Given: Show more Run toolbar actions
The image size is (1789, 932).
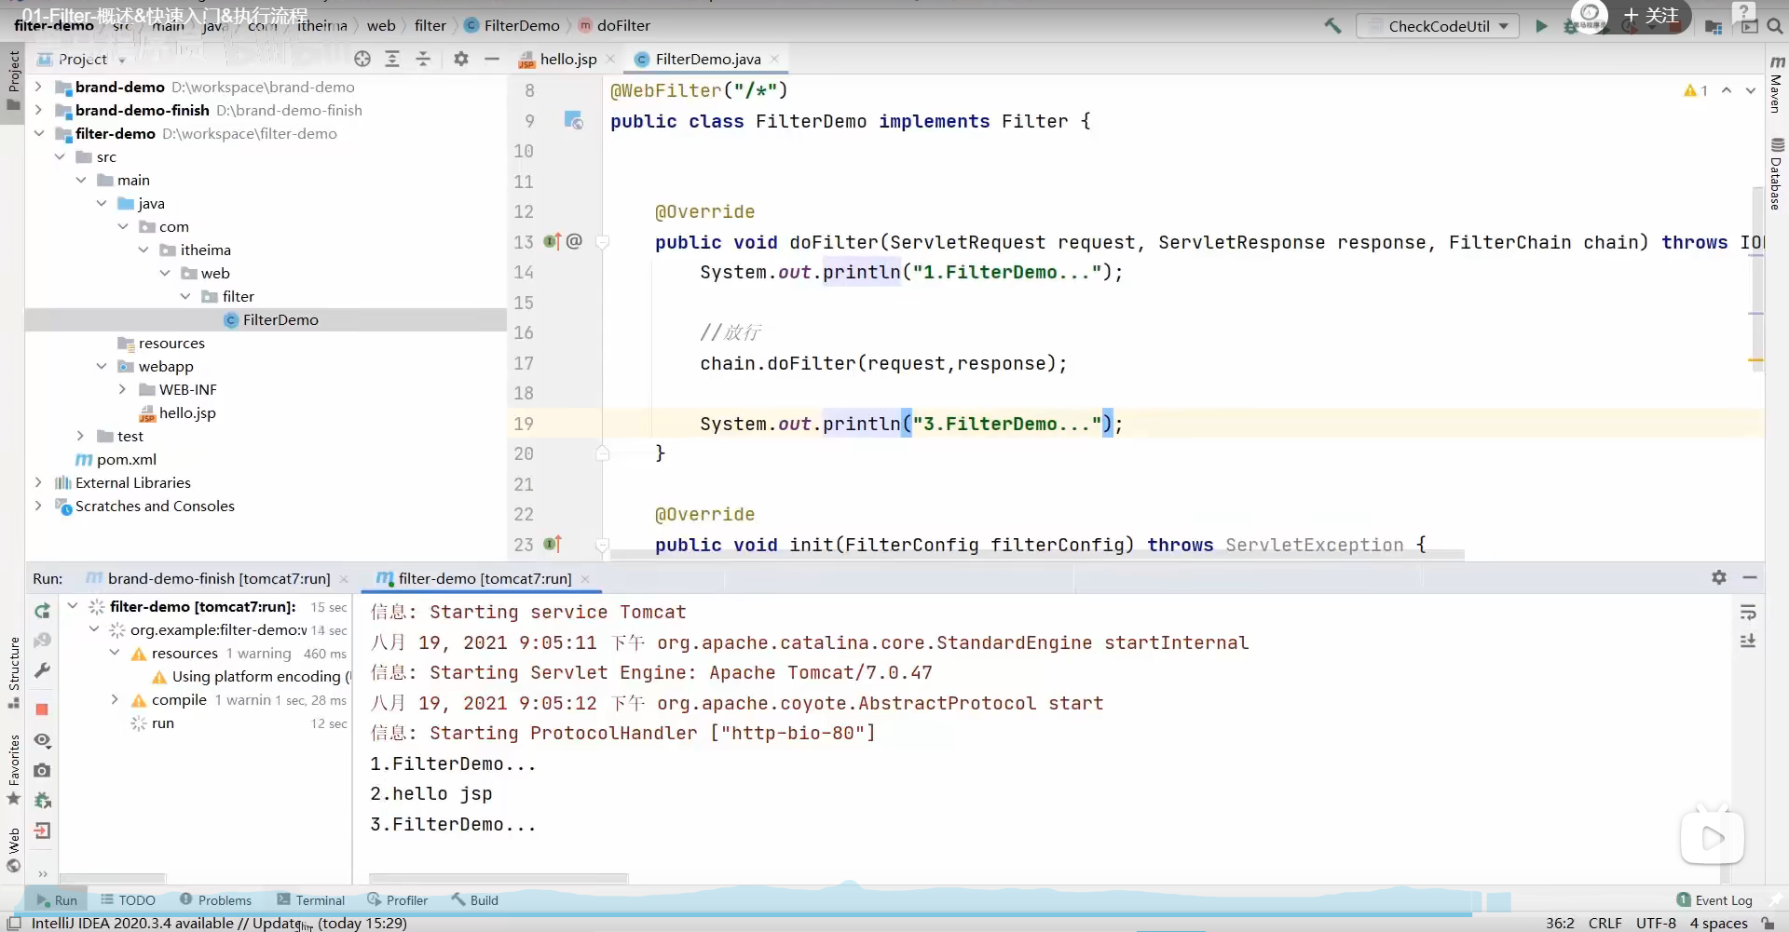Looking at the screenshot, I should point(42,873).
